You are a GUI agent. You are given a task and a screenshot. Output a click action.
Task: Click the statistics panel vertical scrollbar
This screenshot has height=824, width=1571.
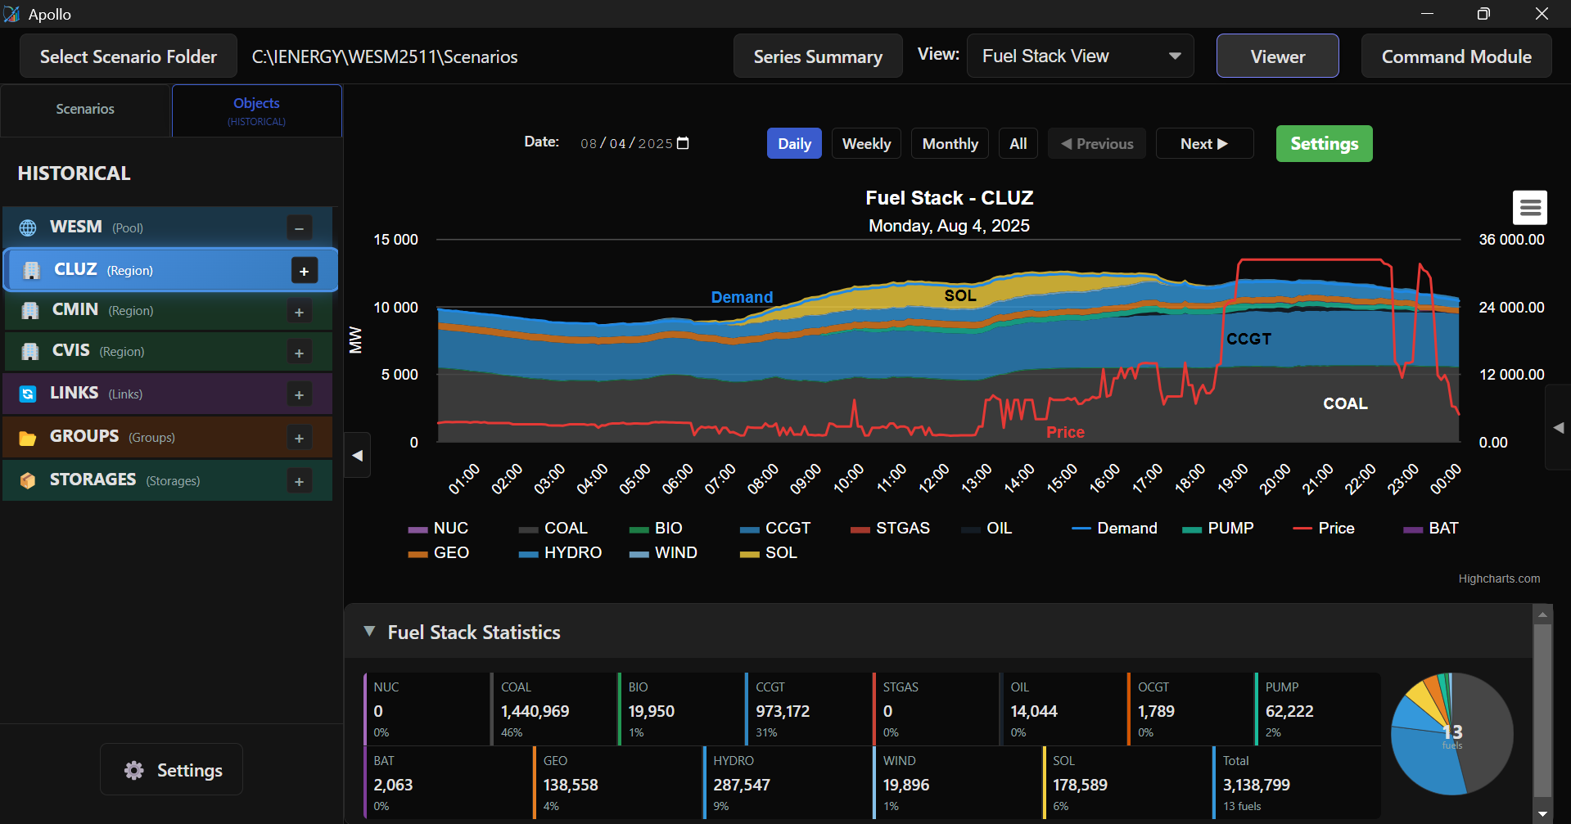1542,709
